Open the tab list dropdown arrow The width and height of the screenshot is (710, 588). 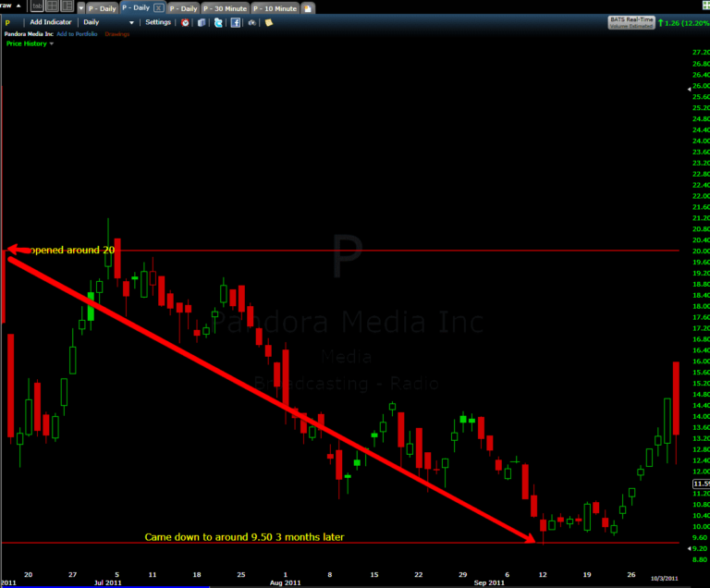[81, 8]
